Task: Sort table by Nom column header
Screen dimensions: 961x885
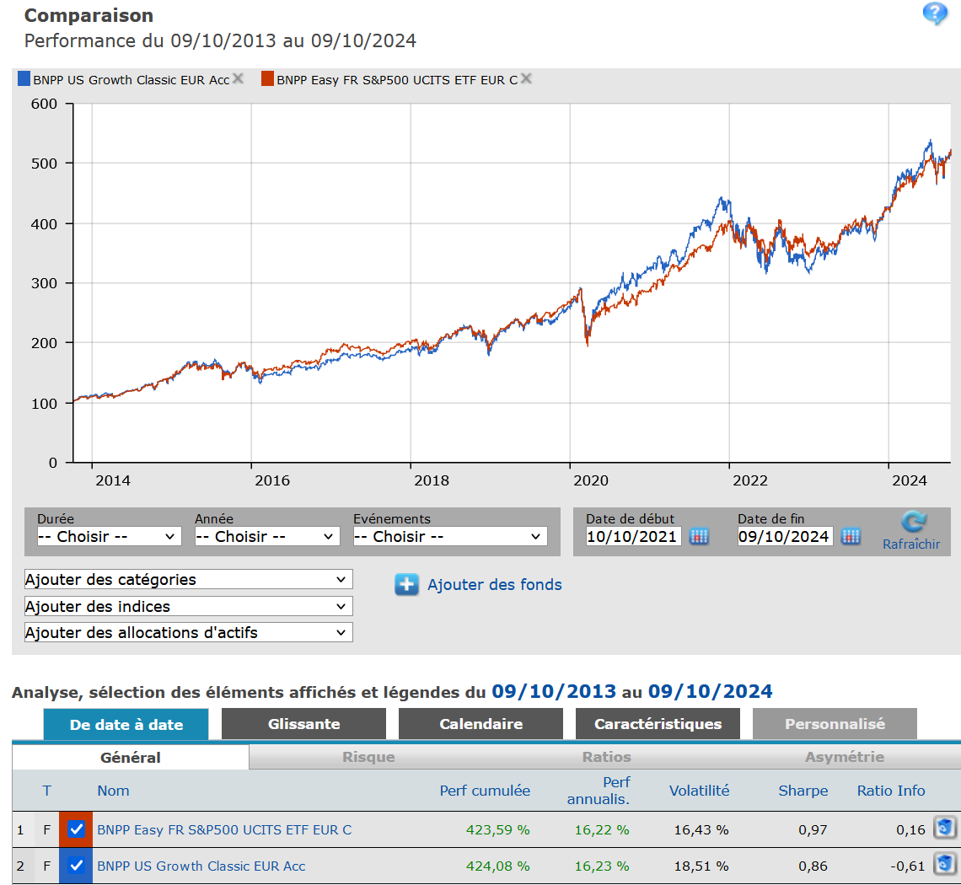Action: point(114,791)
